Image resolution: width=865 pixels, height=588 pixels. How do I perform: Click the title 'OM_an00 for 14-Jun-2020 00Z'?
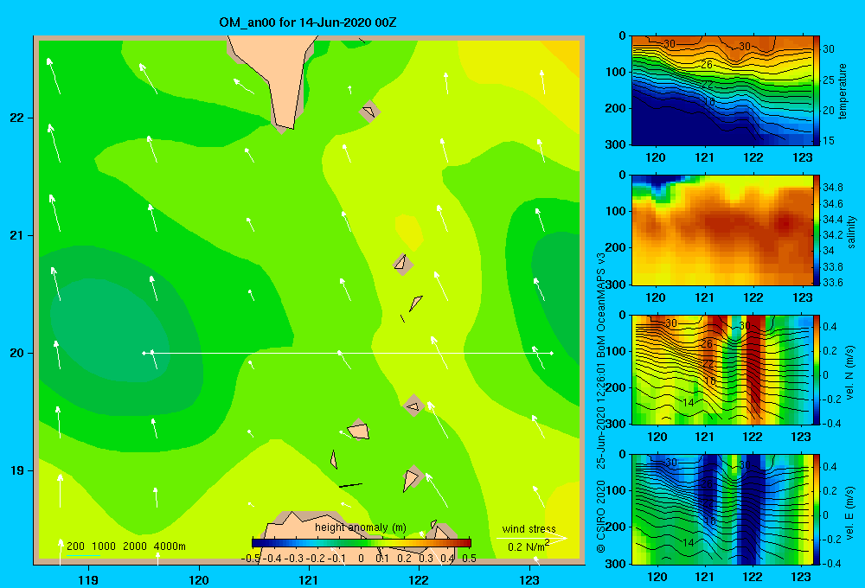click(307, 22)
